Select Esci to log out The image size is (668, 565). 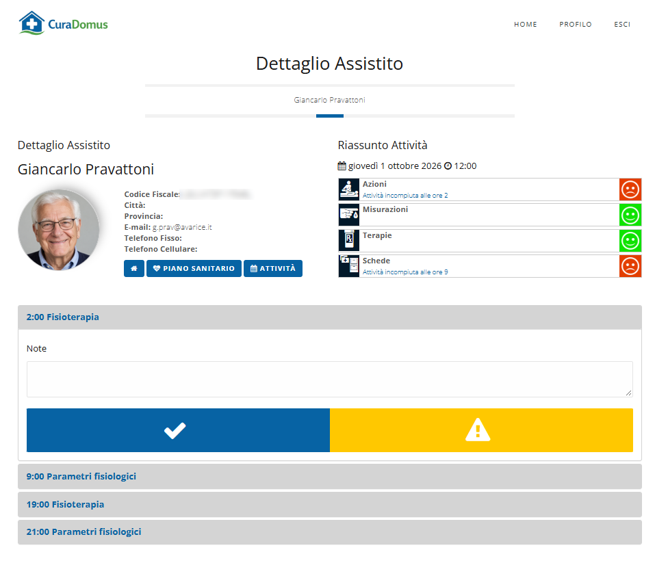tap(622, 24)
